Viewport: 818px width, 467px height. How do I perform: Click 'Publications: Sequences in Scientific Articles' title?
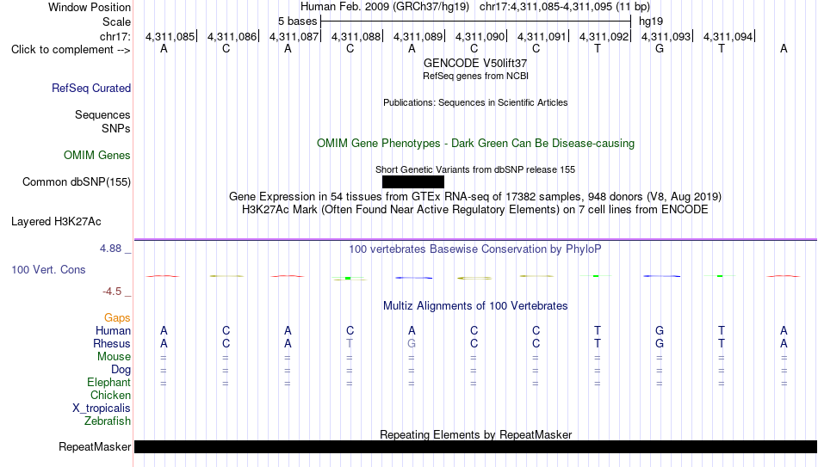point(475,102)
